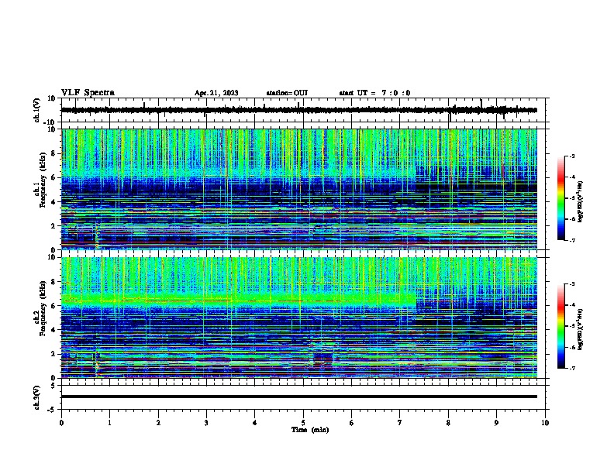Click the '-7' label on ch.2 colorbar
Image resolution: width=614 pixels, height=474 pixels.
pos(572,369)
